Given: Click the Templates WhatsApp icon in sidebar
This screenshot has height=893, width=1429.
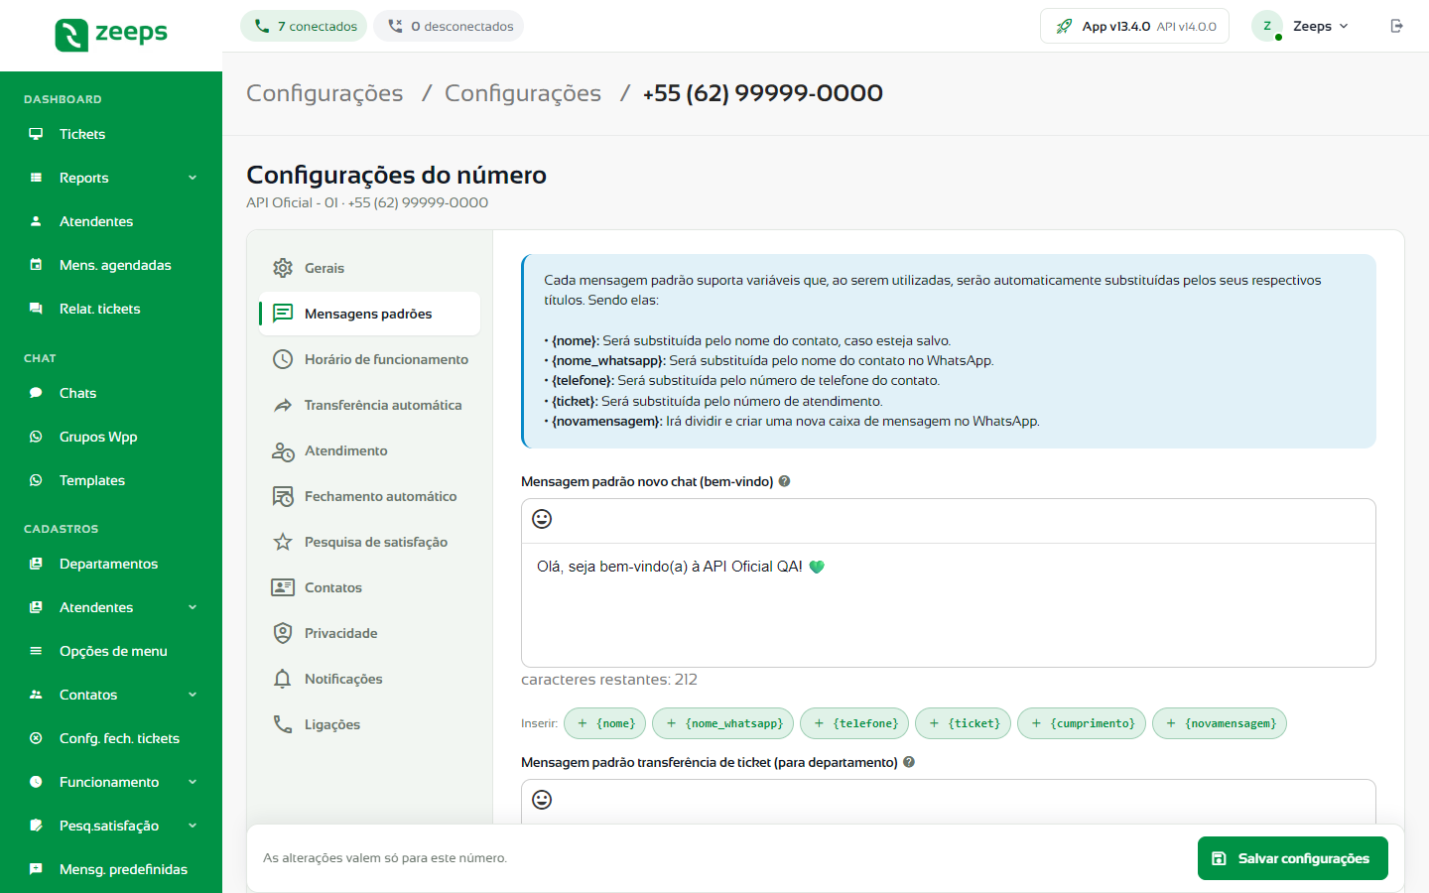Looking at the screenshot, I should pos(36,480).
